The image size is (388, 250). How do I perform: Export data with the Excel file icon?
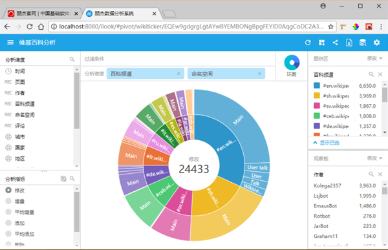pos(349,43)
